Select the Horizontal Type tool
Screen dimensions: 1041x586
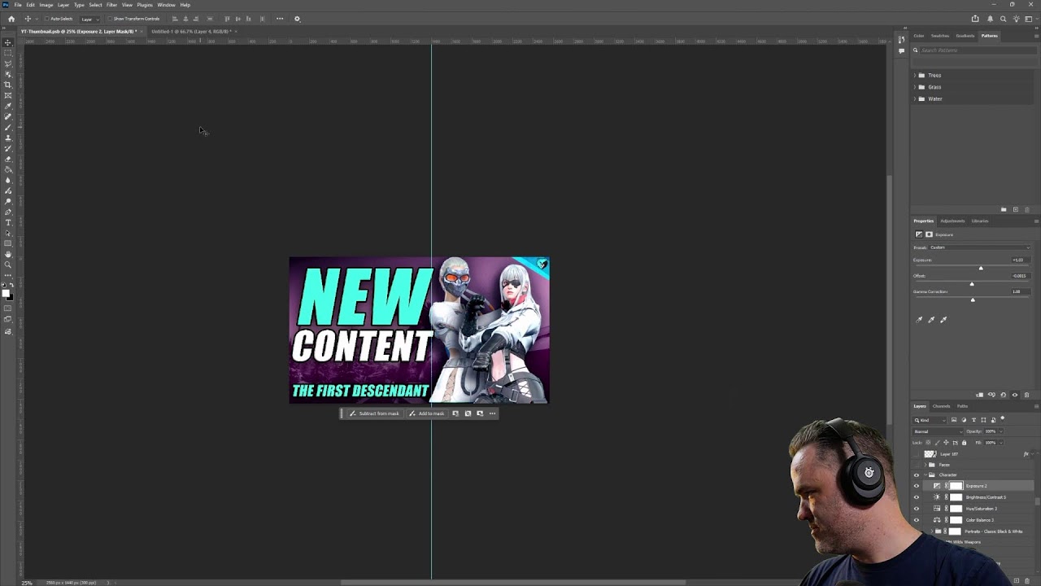8,222
